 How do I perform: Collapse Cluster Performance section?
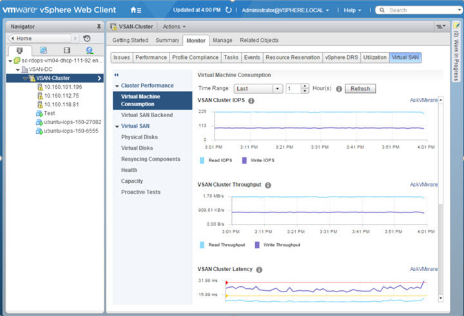(x=117, y=86)
